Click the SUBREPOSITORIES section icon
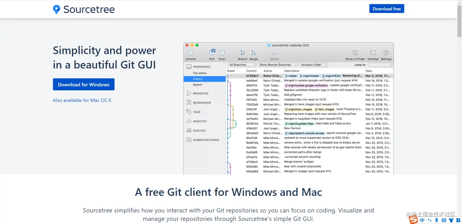The height and width of the screenshot is (224, 462). (189, 140)
